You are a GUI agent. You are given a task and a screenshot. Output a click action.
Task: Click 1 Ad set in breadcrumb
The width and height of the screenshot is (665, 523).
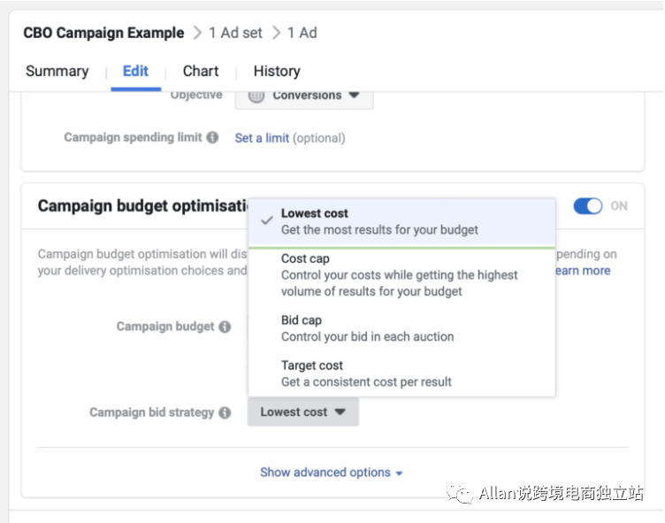point(235,33)
